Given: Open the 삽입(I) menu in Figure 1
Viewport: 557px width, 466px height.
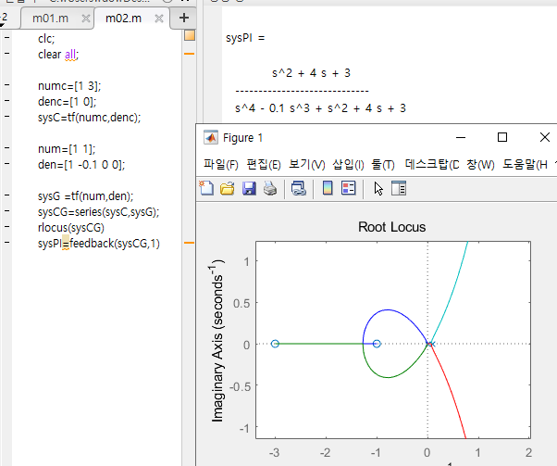Looking at the screenshot, I should point(348,164).
